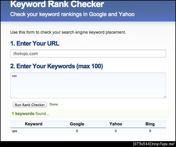Image resolution: width=176 pixels, height=147 pixels.
Task: Click the keywords textarea resize handle
Action: point(165,97)
